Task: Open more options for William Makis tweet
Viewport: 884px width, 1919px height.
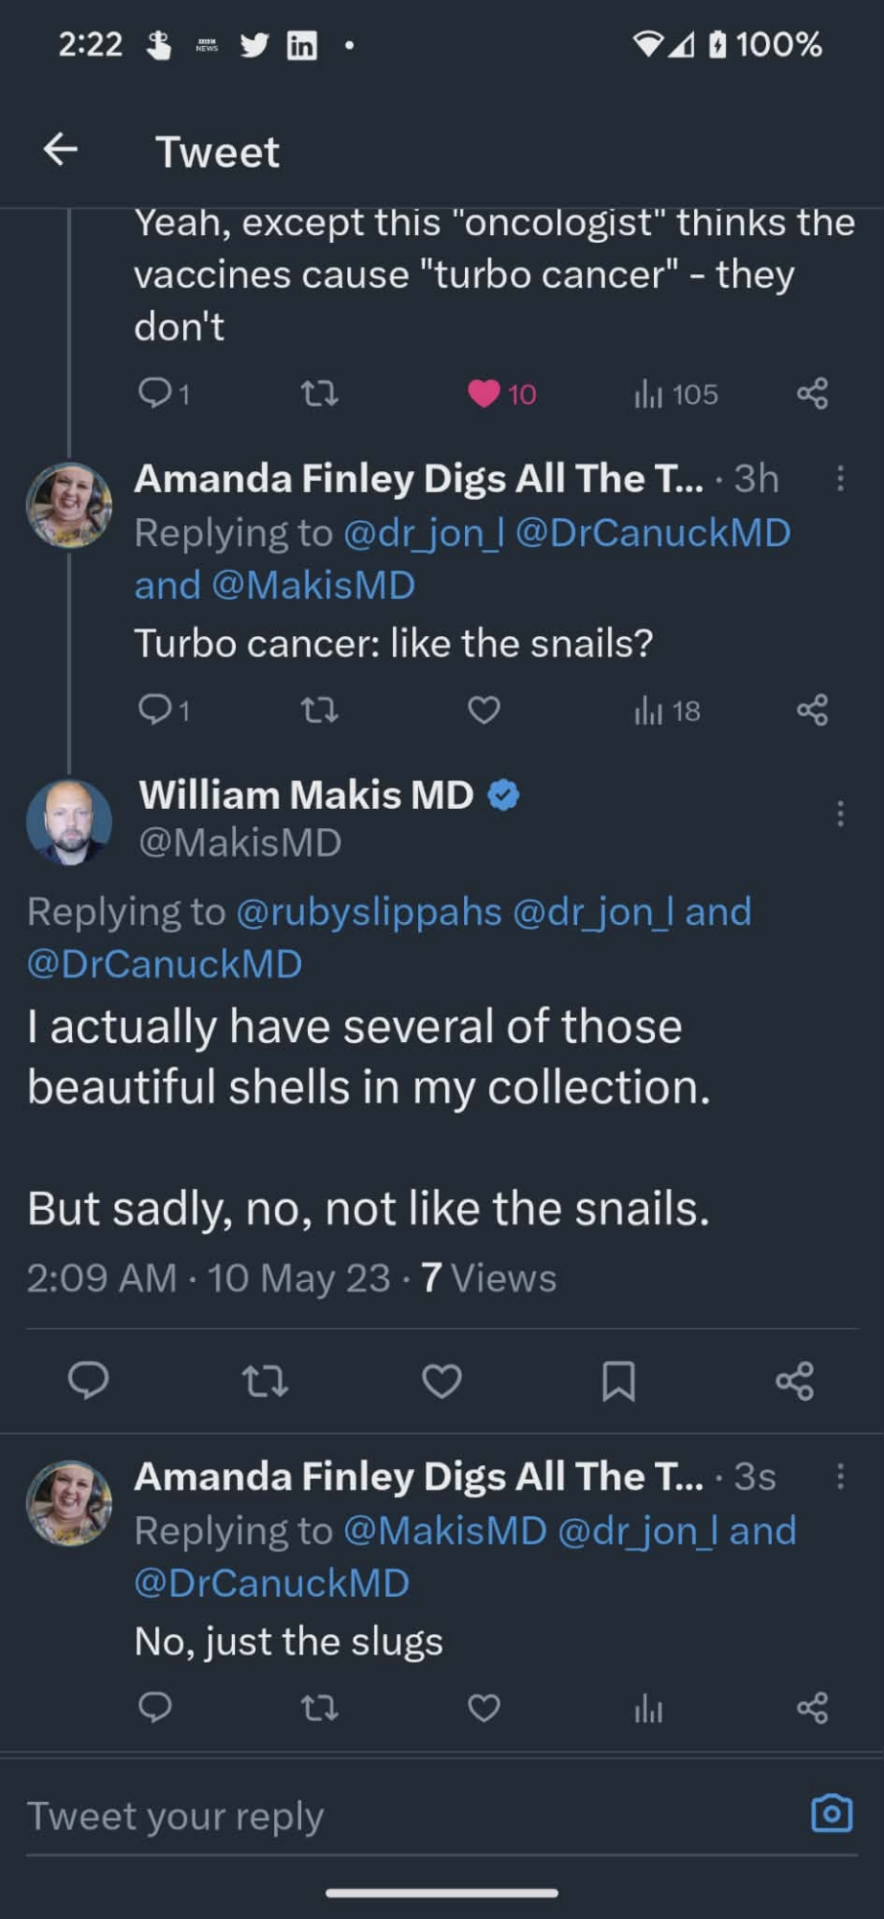Action: (x=840, y=814)
